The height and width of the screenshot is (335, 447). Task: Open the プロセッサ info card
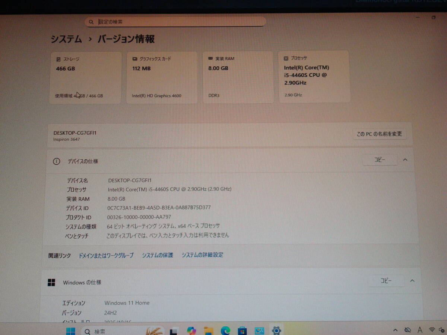(314, 77)
